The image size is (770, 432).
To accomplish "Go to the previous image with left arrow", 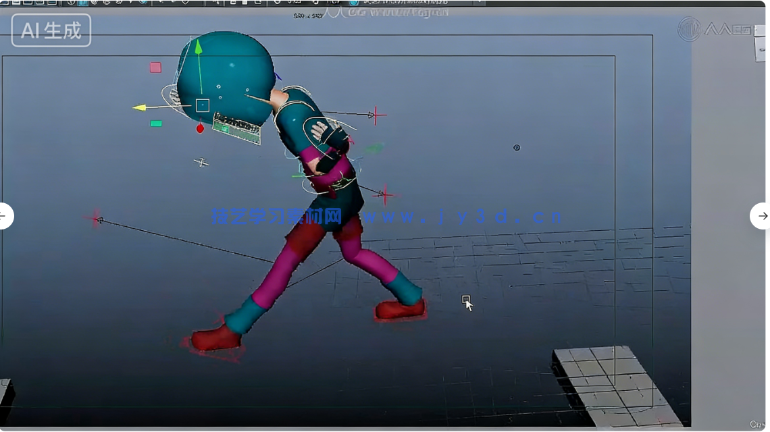I will (4, 216).
